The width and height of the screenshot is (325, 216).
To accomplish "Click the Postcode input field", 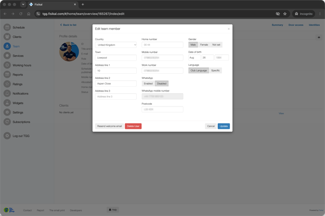I will click(x=162, y=109).
